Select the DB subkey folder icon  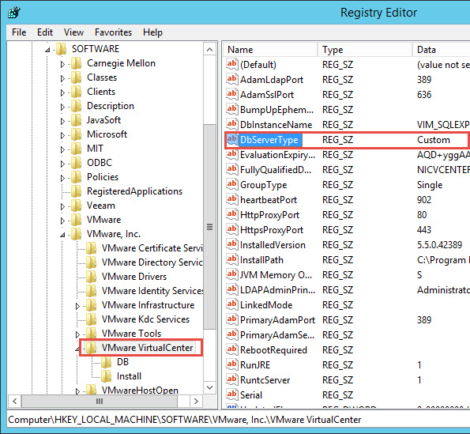[106, 362]
